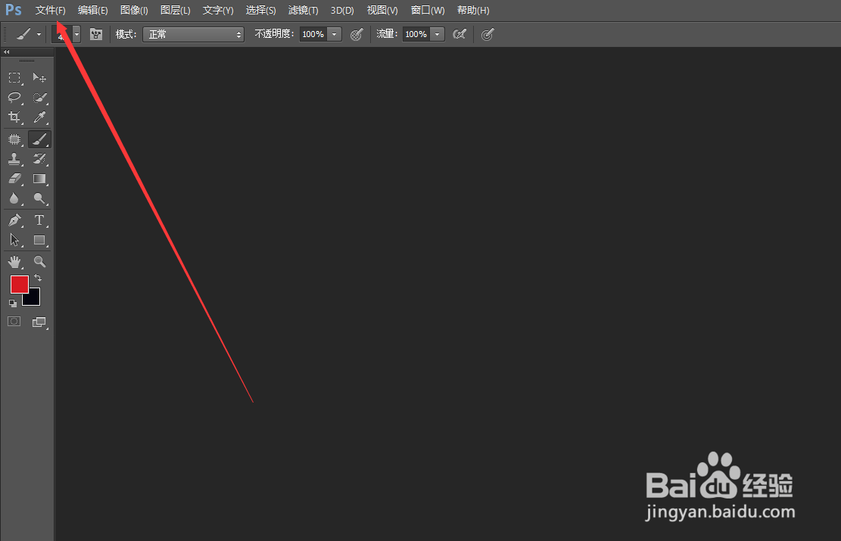Open the 3D(D) menu
This screenshot has height=541, width=841.
pos(342,10)
